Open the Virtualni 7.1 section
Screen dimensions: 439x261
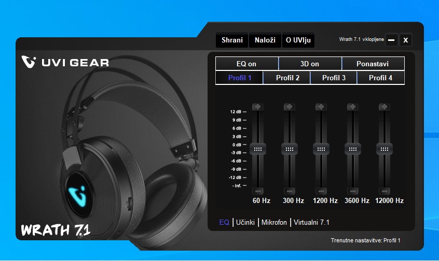[x=312, y=223]
